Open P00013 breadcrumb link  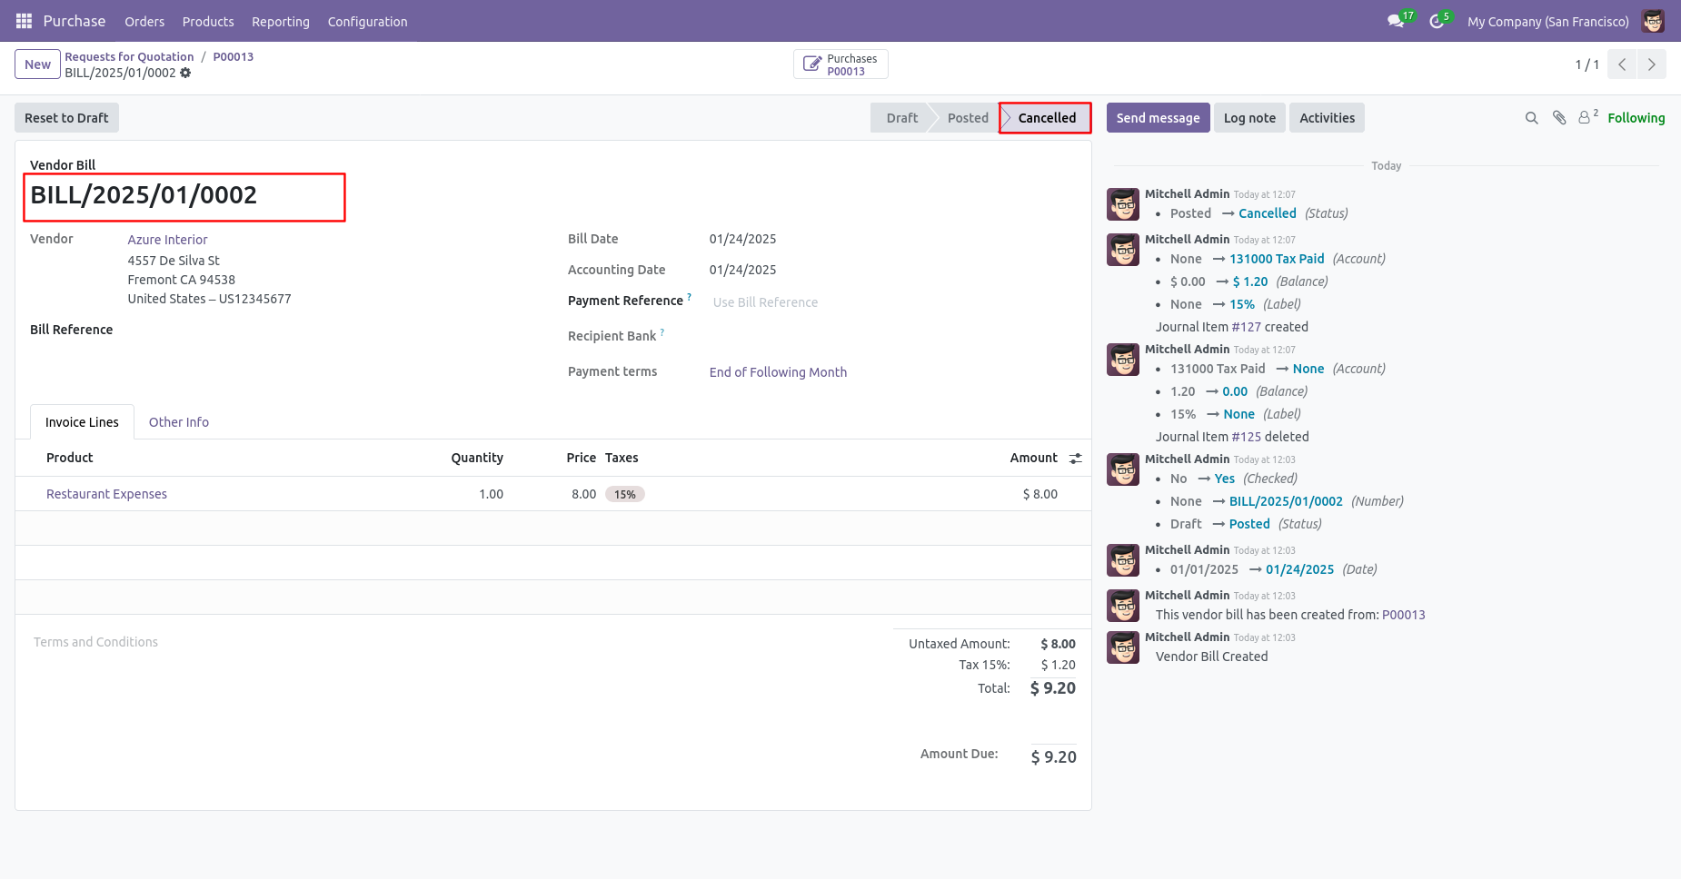[234, 56]
